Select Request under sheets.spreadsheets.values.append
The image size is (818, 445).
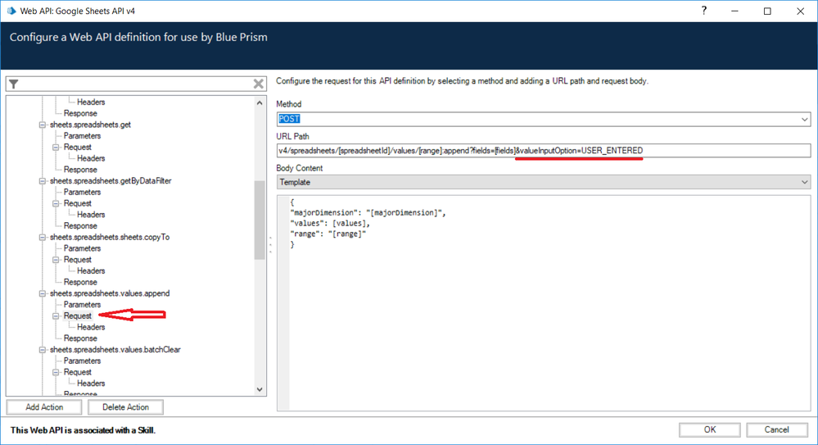78,316
